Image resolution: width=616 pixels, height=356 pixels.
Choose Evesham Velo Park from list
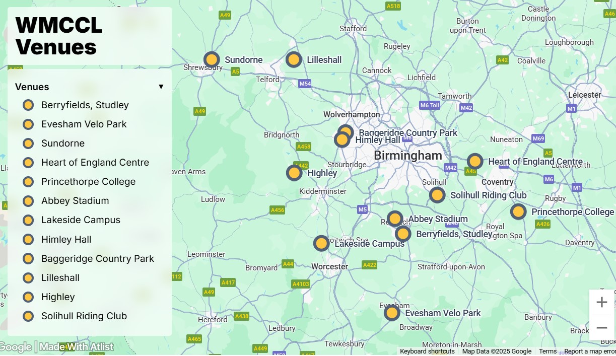coord(84,124)
